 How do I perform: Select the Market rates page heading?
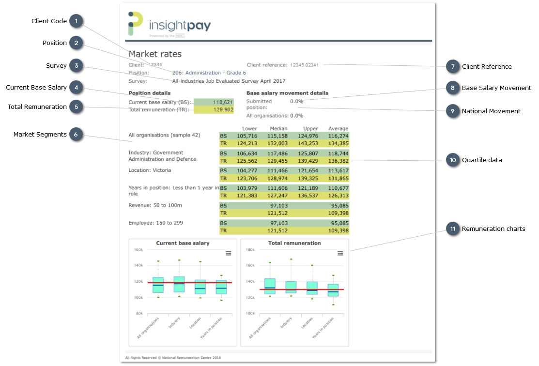155,54
